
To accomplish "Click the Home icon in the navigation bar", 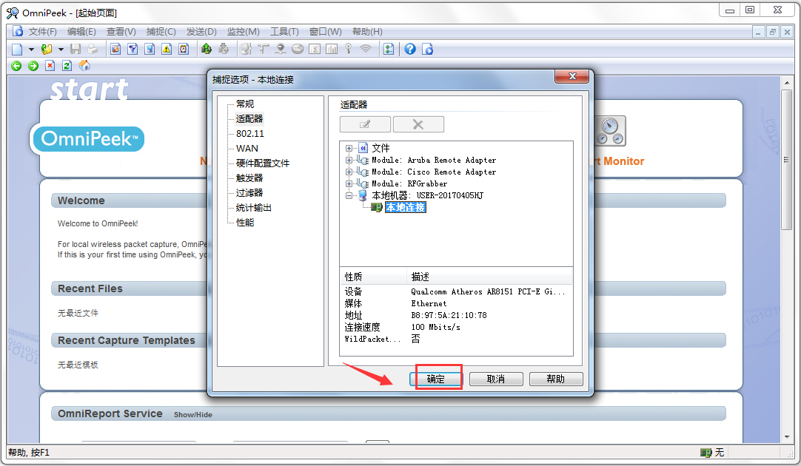I will (x=84, y=65).
